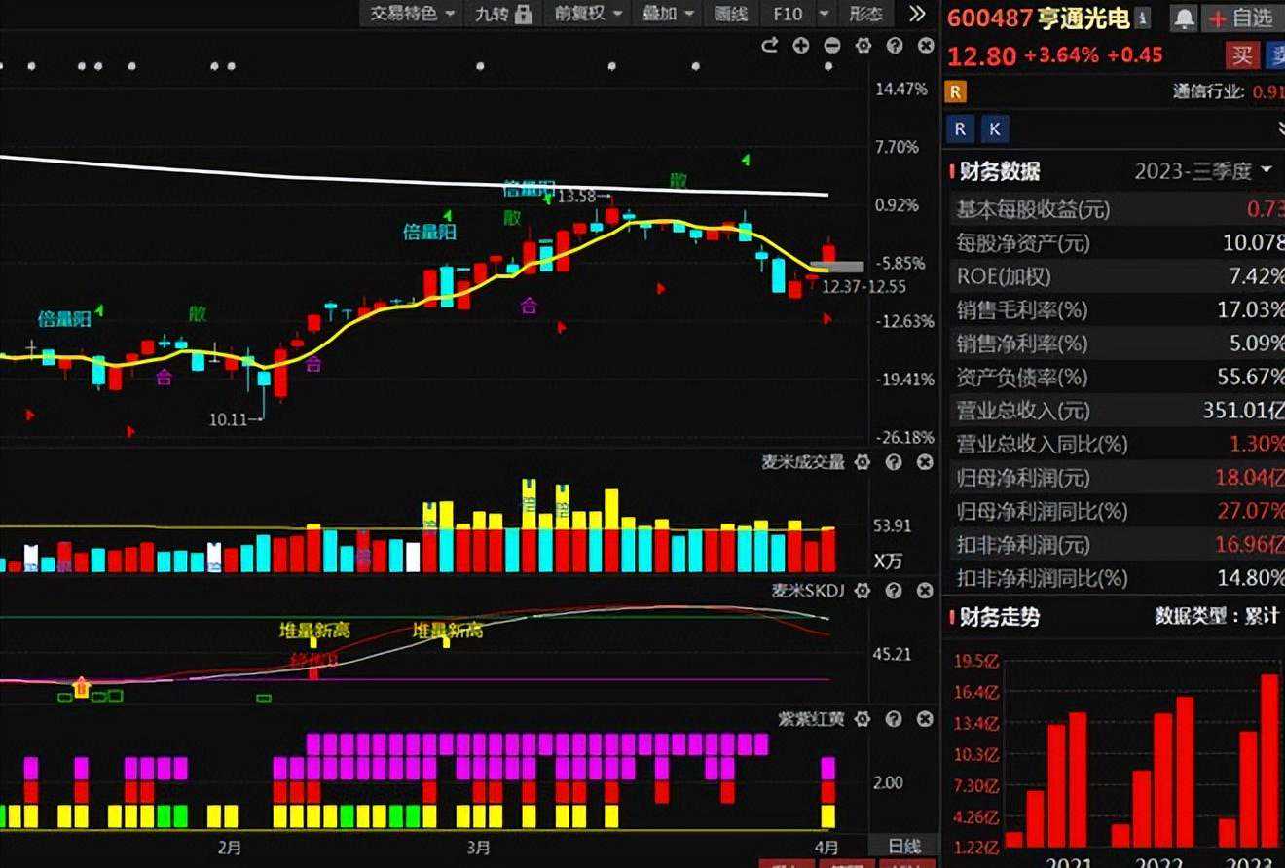Add stock with the 自选 button
Image resolution: width=1285 pixels, height=868 pixels.
pyautogui.click(x=1241, y=18)
